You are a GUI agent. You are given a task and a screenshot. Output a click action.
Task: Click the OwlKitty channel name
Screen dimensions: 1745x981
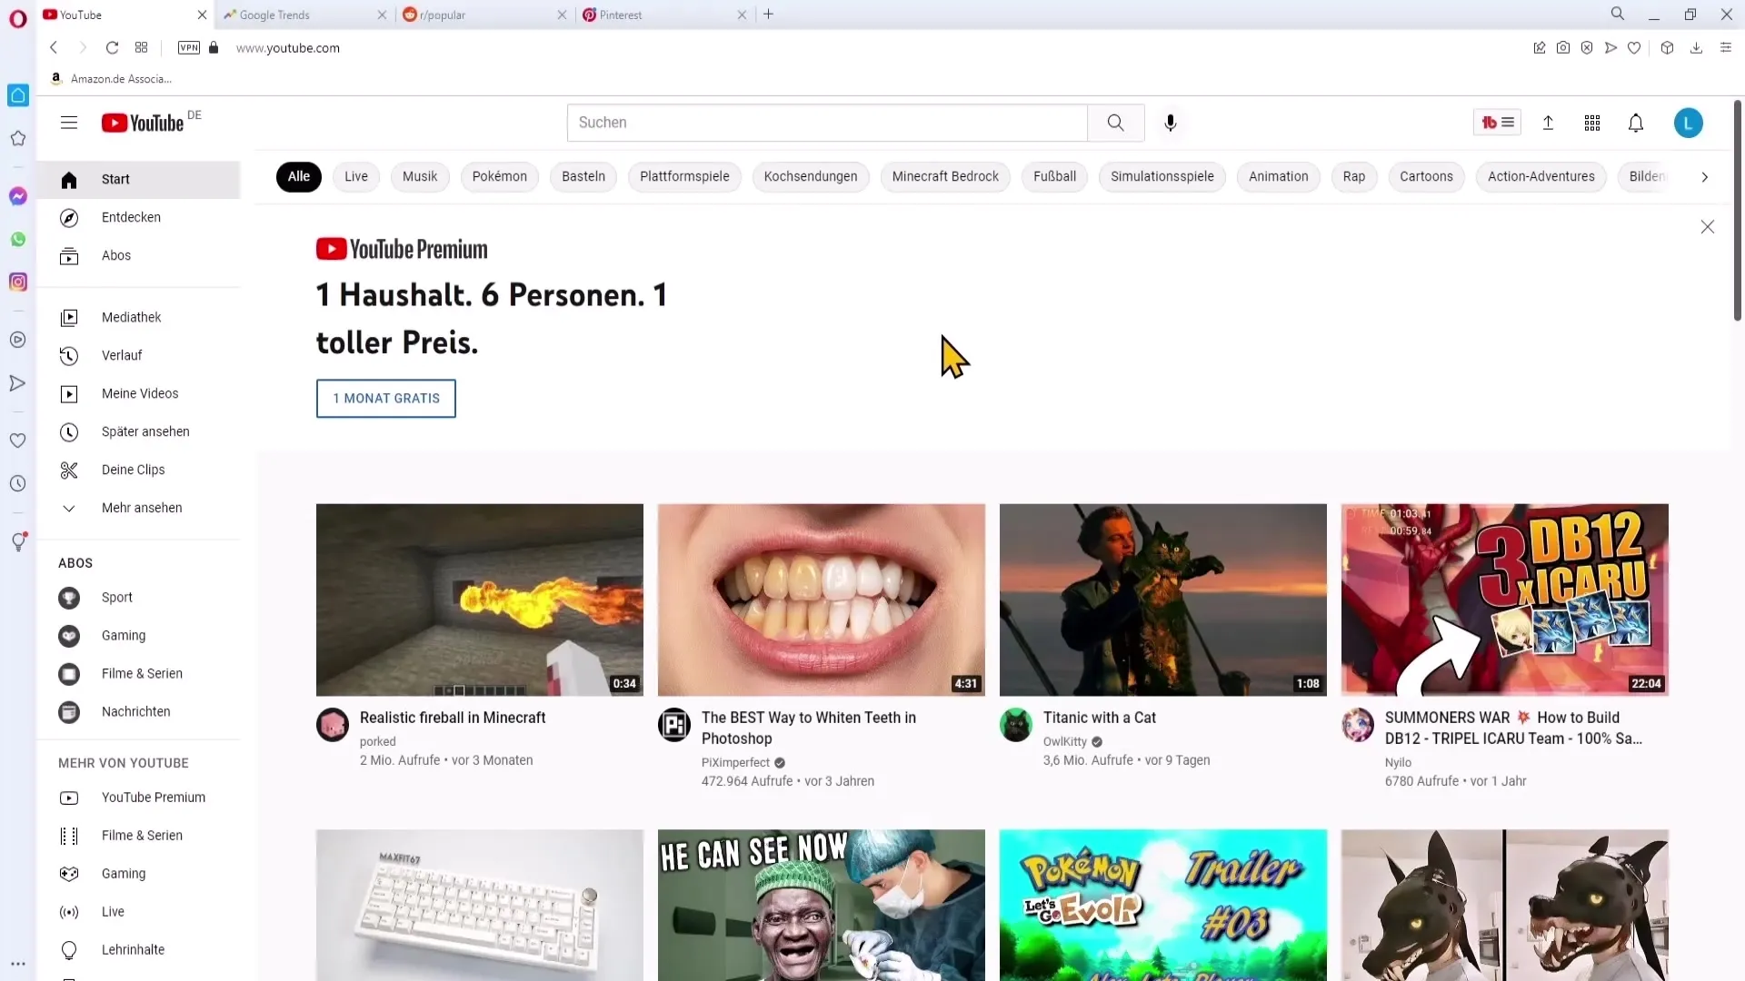click(1065, 742)
